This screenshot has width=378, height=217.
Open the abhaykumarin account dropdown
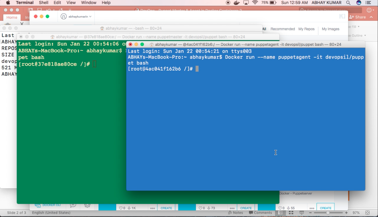click(x=80, y=16)
